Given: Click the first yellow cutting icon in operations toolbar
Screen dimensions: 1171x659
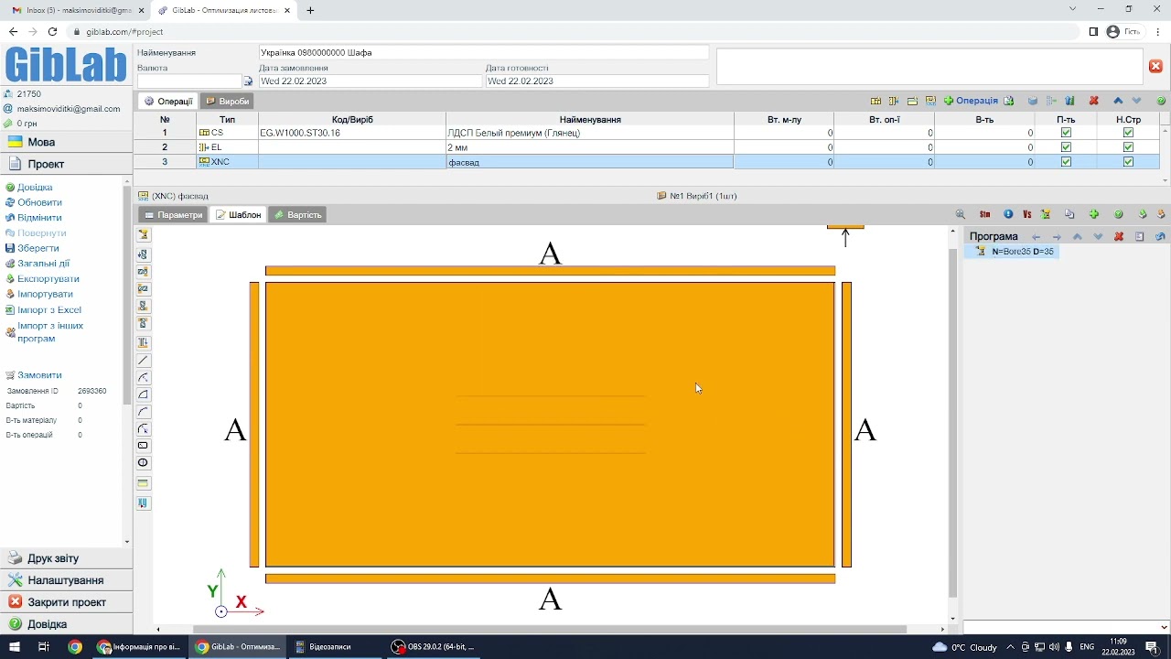Looking at the screenshot, I should pos(876,101).
